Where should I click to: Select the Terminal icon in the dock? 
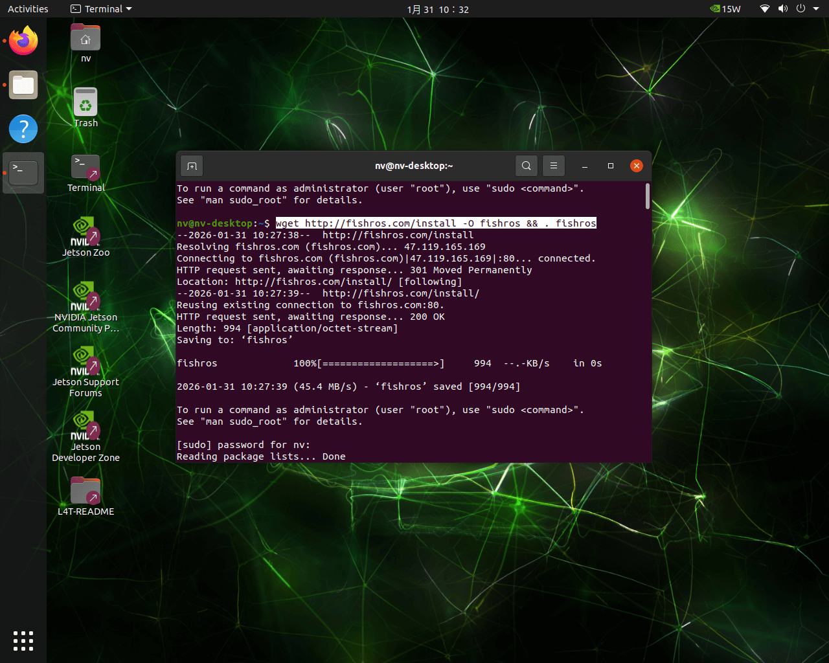[x=23, y=173]
